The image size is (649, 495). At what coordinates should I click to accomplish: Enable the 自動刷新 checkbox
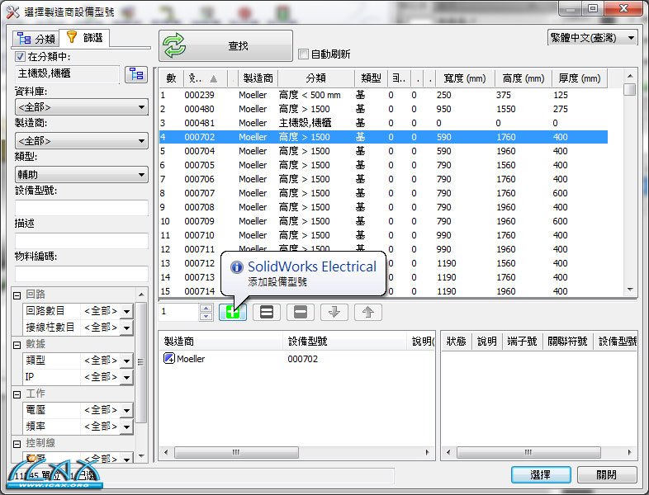pyautogui.click(x=303, y=54)
